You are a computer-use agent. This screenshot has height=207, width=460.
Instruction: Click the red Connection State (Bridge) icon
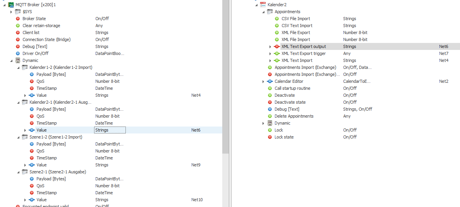click(x=18, y=39)
